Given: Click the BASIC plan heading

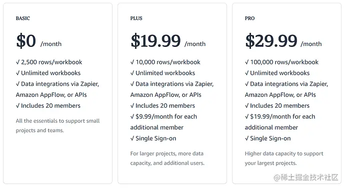Looking at the screenshot, I should [x=22, y=18].
